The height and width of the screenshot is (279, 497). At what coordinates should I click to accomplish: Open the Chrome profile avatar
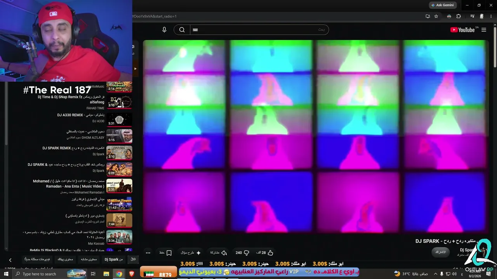(x=482, y=16)
